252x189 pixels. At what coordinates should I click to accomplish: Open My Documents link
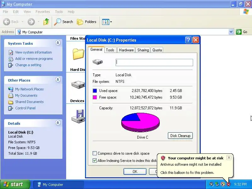[x=26, y=95]
